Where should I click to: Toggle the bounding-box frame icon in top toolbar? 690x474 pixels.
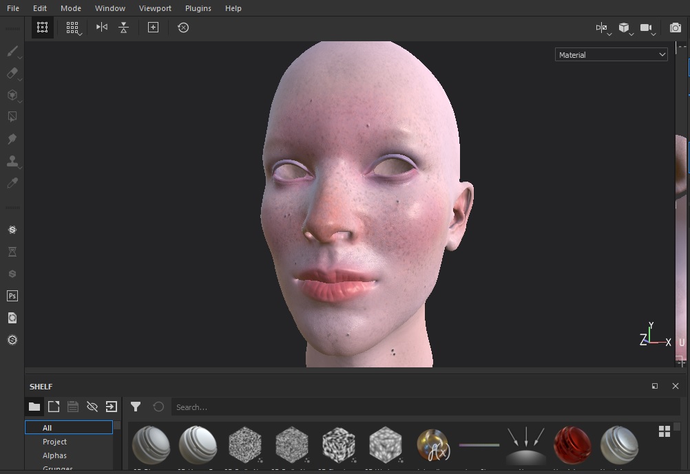(x=42, y=28)
